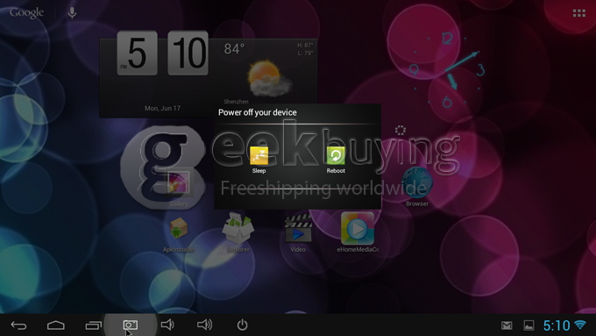Tap the power icon in navigation bar
This screenshot has width=596, height=336.
click(x=242, y=325)
